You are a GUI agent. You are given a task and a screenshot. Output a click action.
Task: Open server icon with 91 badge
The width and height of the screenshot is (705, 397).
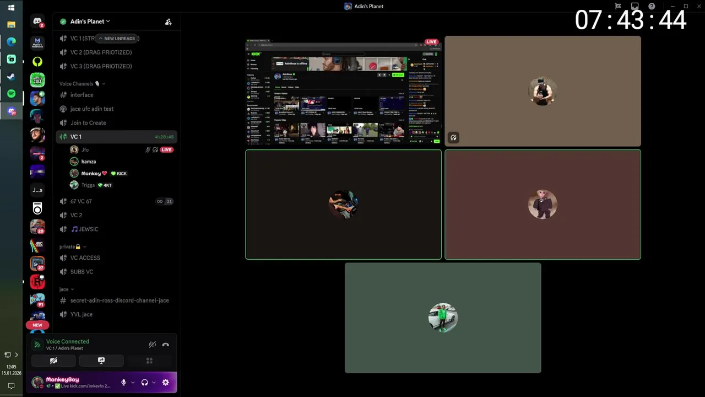[37, 300]
